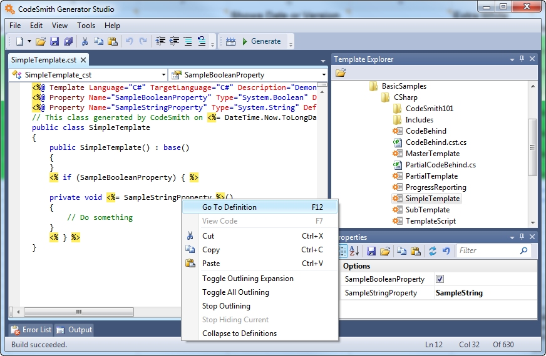546x356 pixels.
Task: Open the View menu
Action: tap(59, 26)
